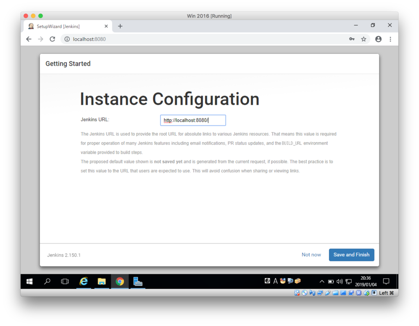Click the 'Left ⌘' host key indicator
Image resolution: width=419 pixels, height=326 pixels.
tap(386, 293)
